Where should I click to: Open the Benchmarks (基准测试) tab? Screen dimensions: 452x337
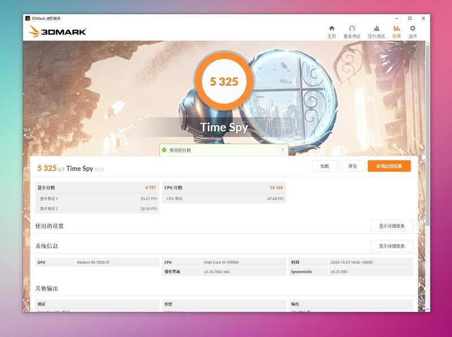[x=351, y=32]
